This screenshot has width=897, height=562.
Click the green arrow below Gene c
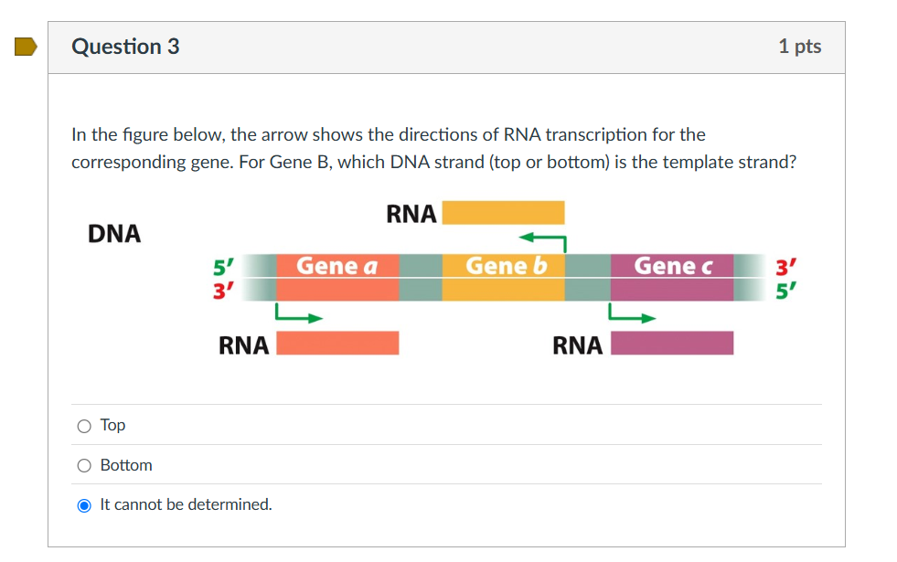click(632, 315)
